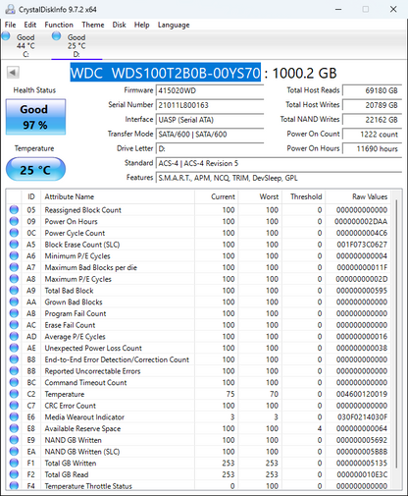Viewport: 408px width, 496px height.
Task: Click Total Host Writes value 20789 GB
Action: [372, 105]
